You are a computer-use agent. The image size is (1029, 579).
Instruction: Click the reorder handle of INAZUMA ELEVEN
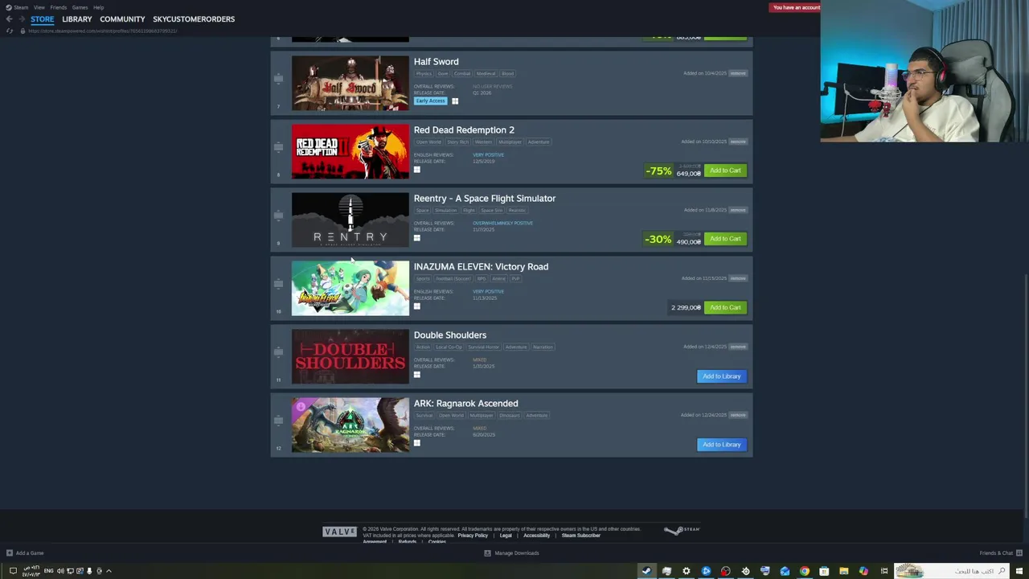(278, 284)
